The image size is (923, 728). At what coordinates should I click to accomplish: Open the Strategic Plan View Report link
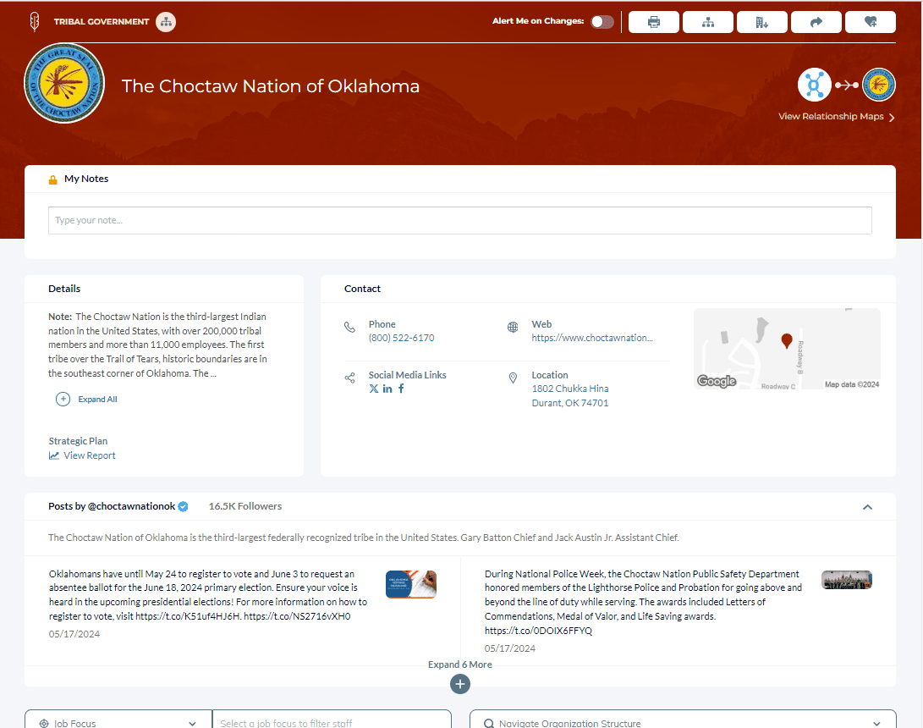pyautogui.click(x=90, y=455)
